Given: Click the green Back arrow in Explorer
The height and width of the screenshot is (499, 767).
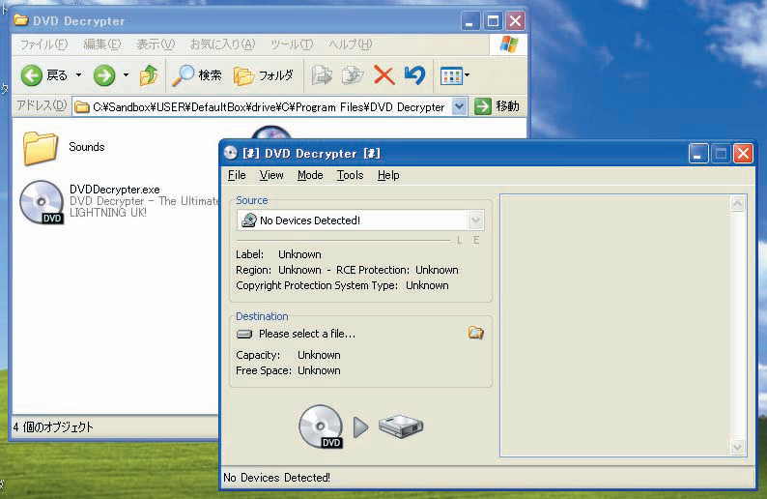Looking at the screenshot, I should tap(32, 75).
